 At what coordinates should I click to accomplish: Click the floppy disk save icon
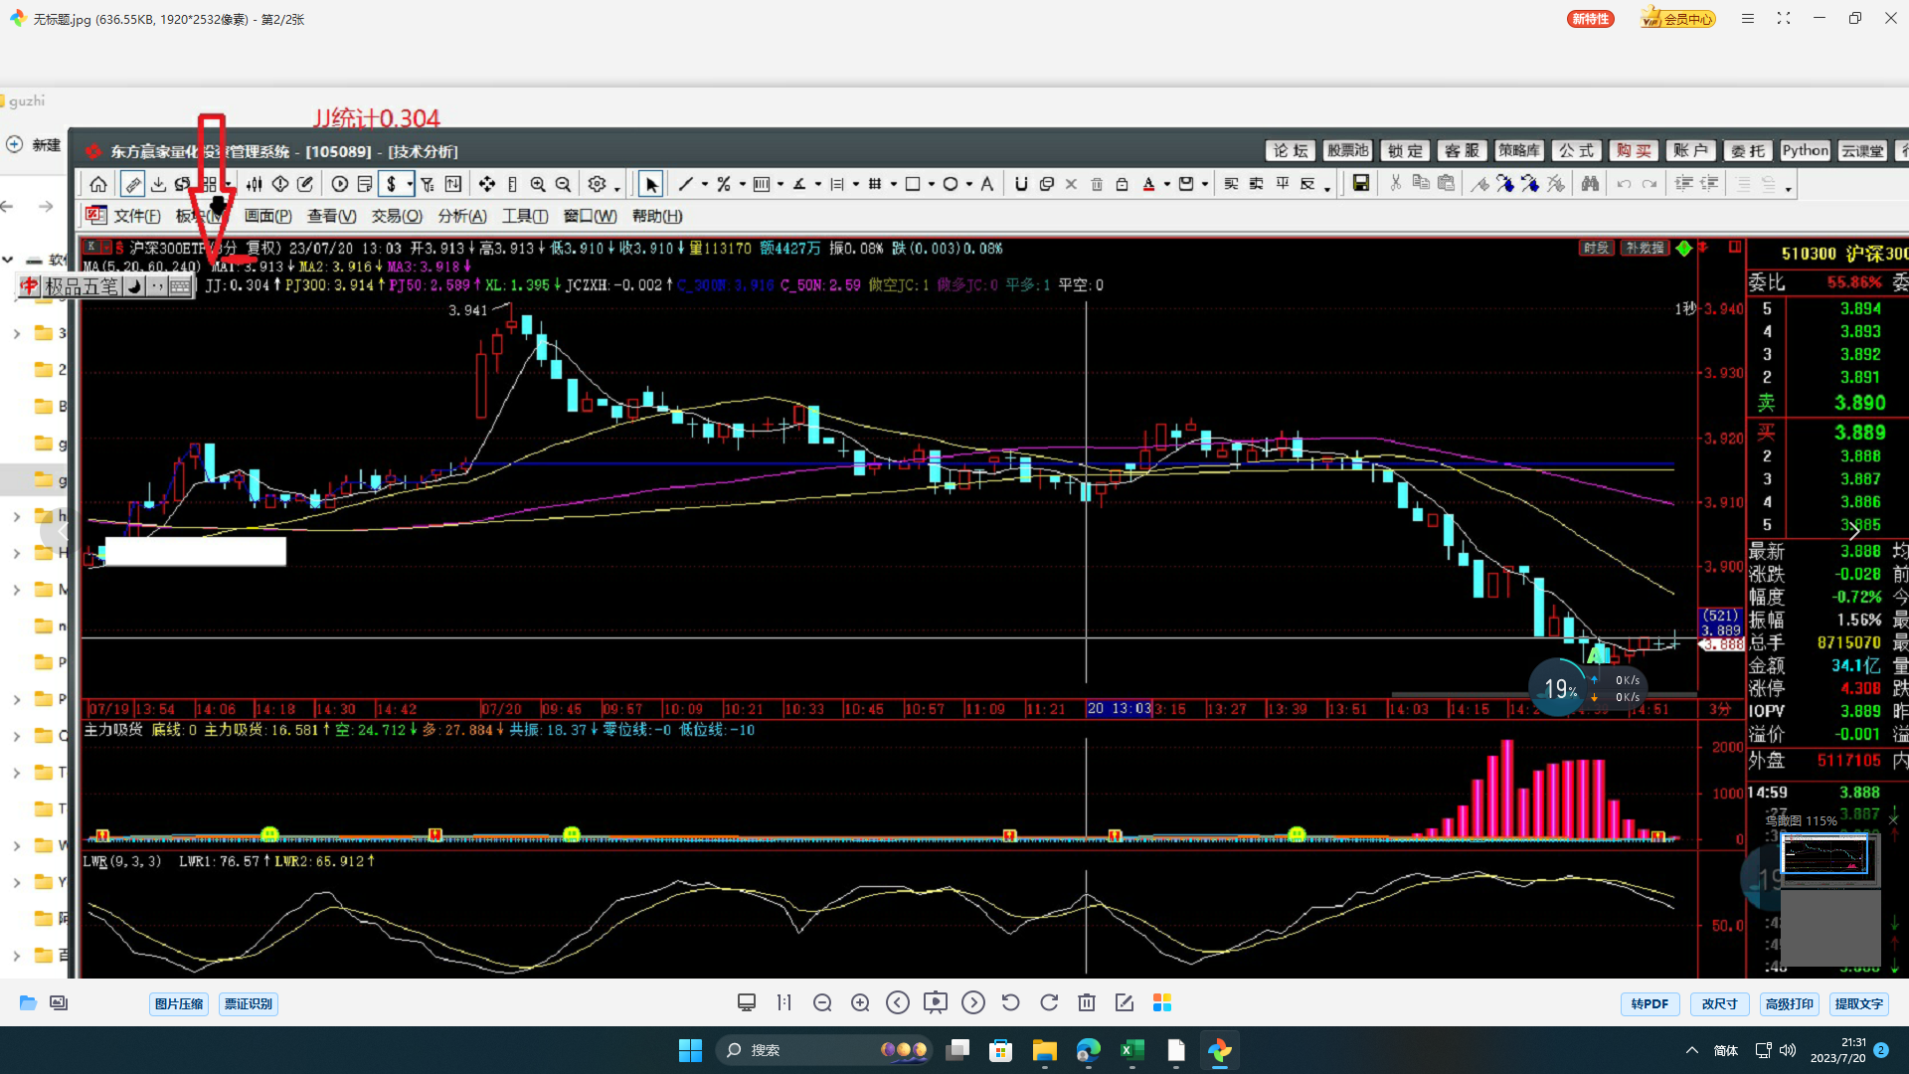tap(1361, 183)
